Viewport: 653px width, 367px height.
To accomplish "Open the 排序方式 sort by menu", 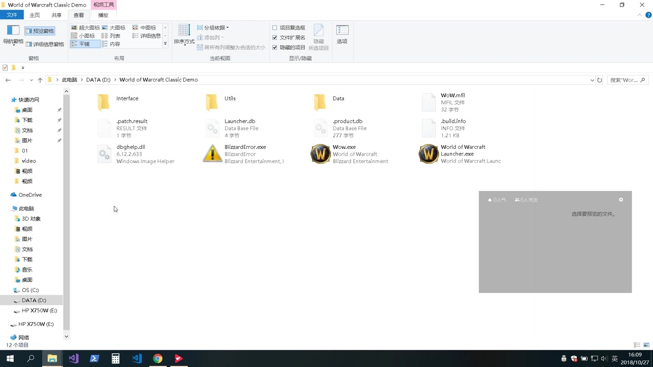I will [184, 35].
